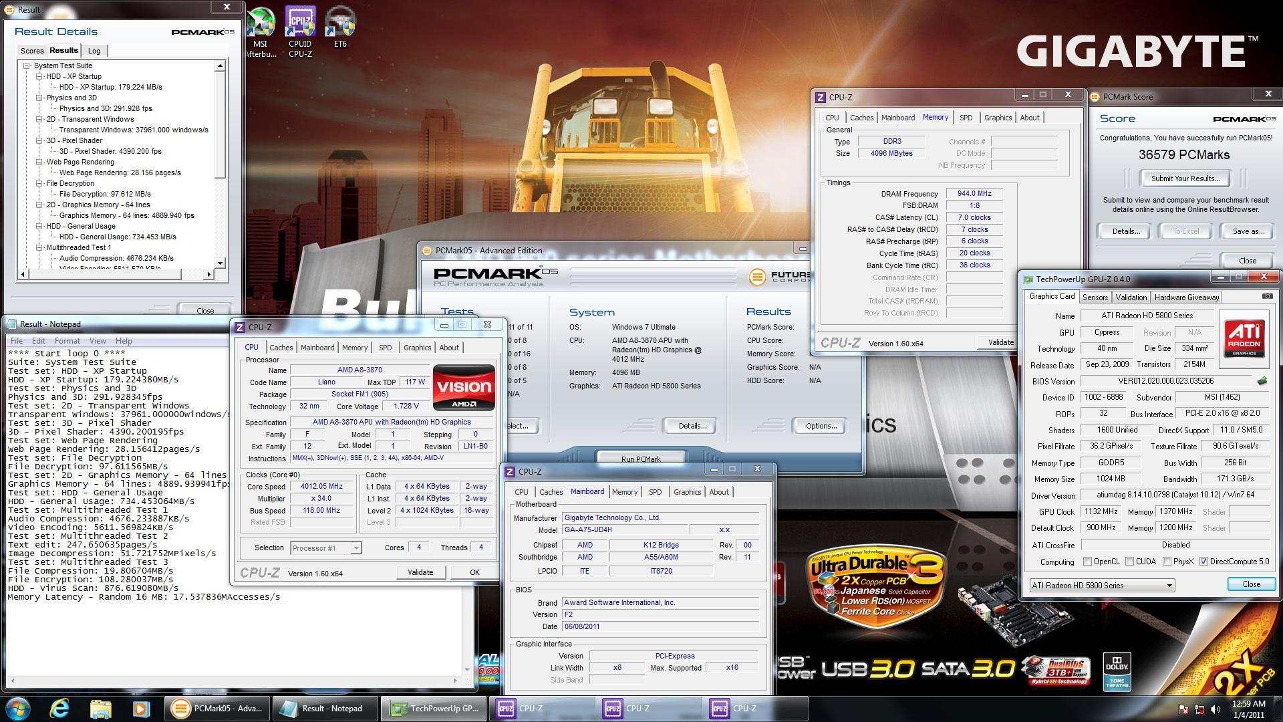Switch to PCMark05 Advanced taskbar button
Viewport: 1283px width, 722px height.
click(219, 709)
